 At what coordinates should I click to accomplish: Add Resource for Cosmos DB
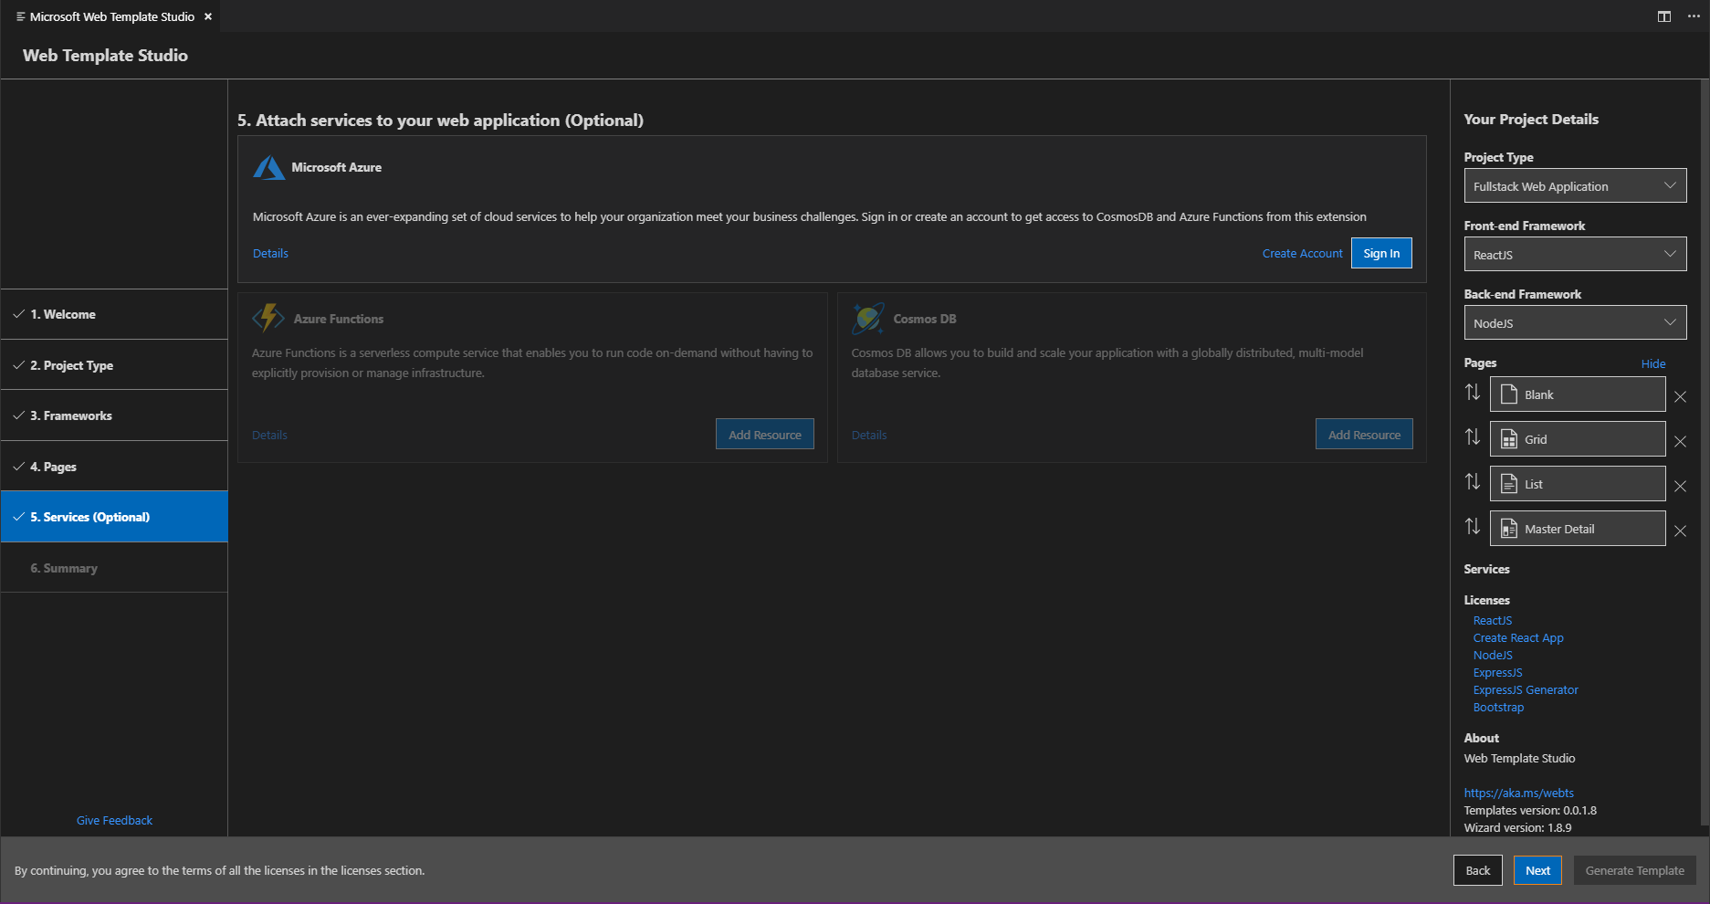coord(1364,435)
